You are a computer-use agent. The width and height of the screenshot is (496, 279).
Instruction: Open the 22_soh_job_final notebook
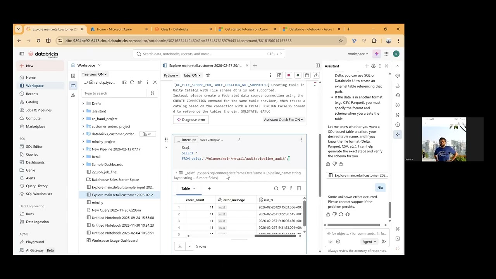point(104,172)
